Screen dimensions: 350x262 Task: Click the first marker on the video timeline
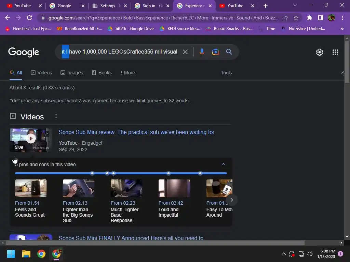[x=92, y=173]
